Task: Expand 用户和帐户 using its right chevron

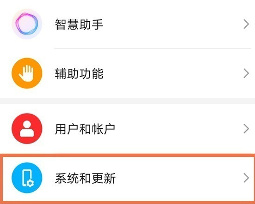Action: (246, 129)
